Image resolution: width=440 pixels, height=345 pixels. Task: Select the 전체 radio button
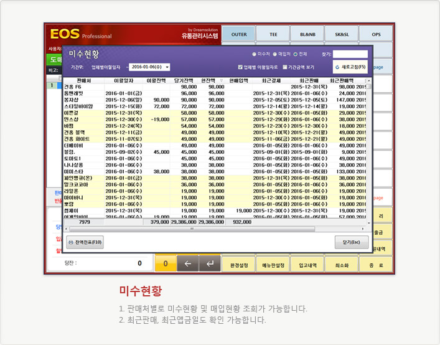[x=296, y=54]
